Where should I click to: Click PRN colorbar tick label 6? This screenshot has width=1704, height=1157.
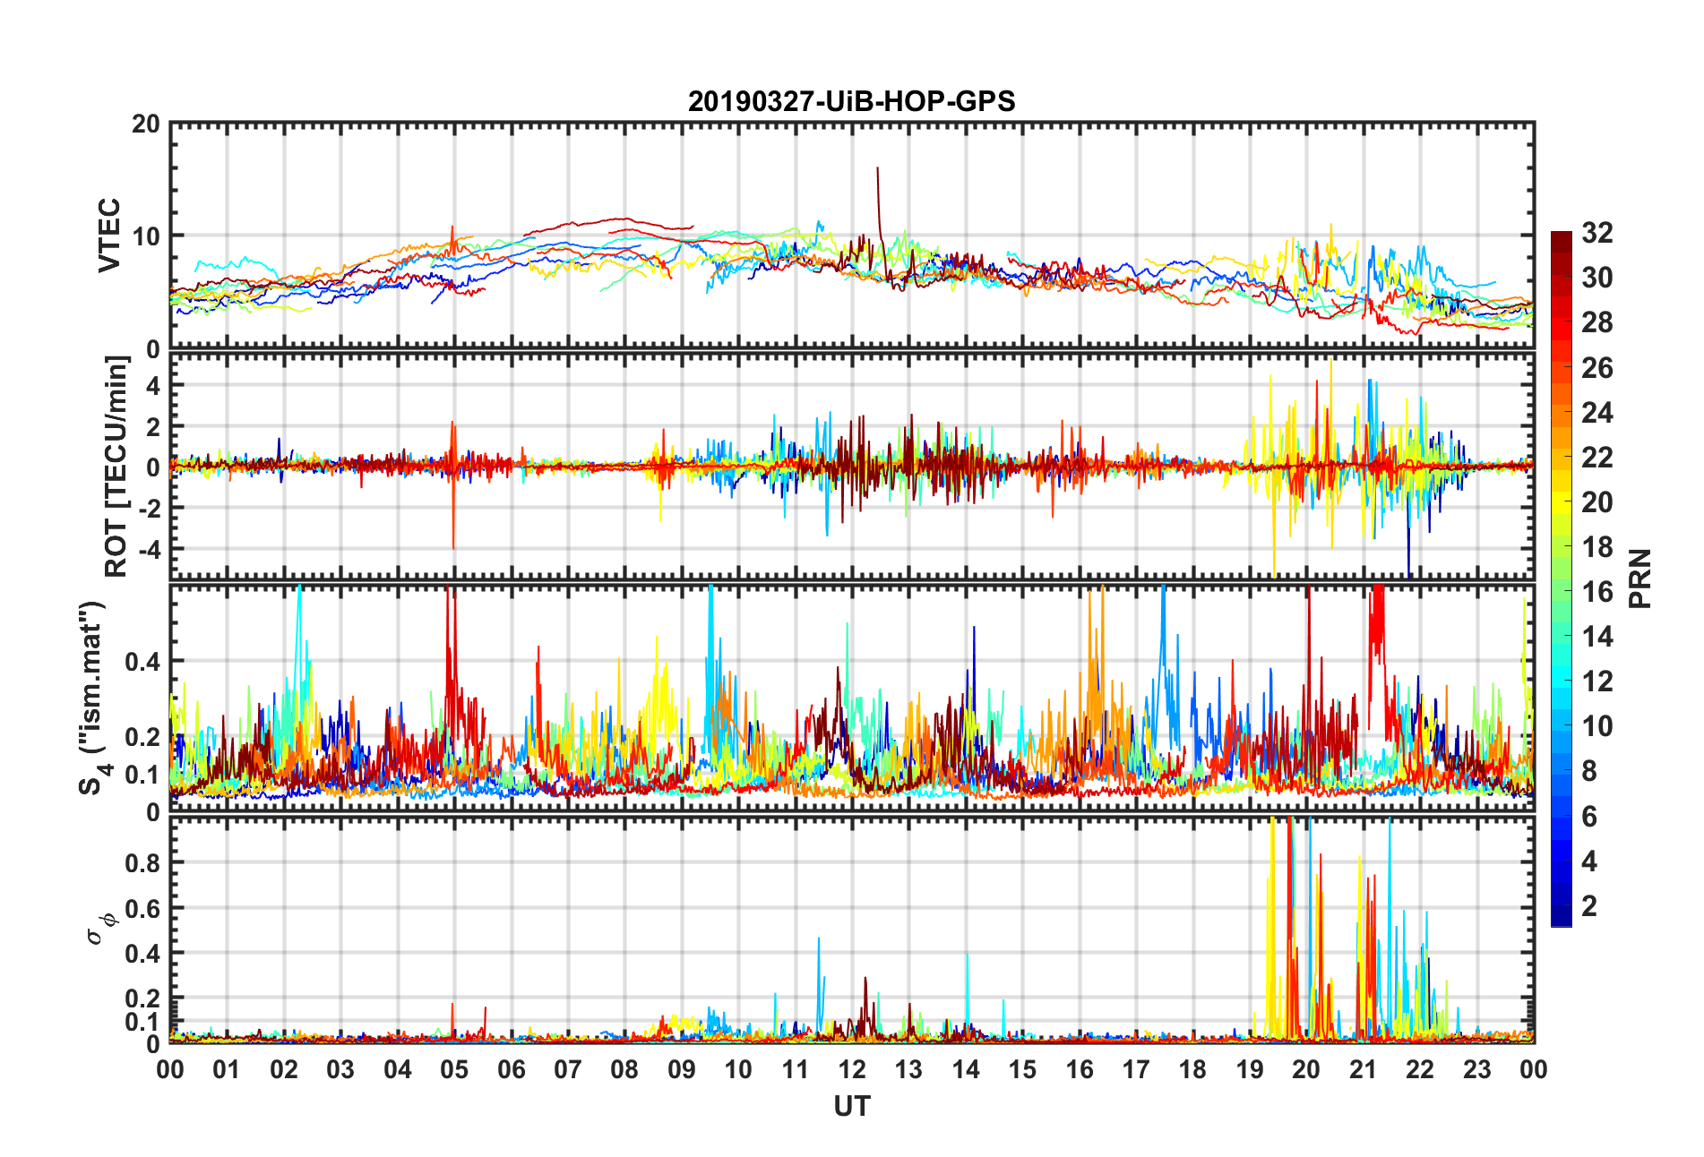(x=1589, y=816)
